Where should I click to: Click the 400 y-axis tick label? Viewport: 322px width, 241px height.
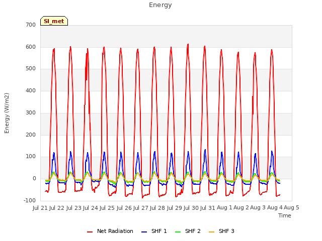(31, 90)
